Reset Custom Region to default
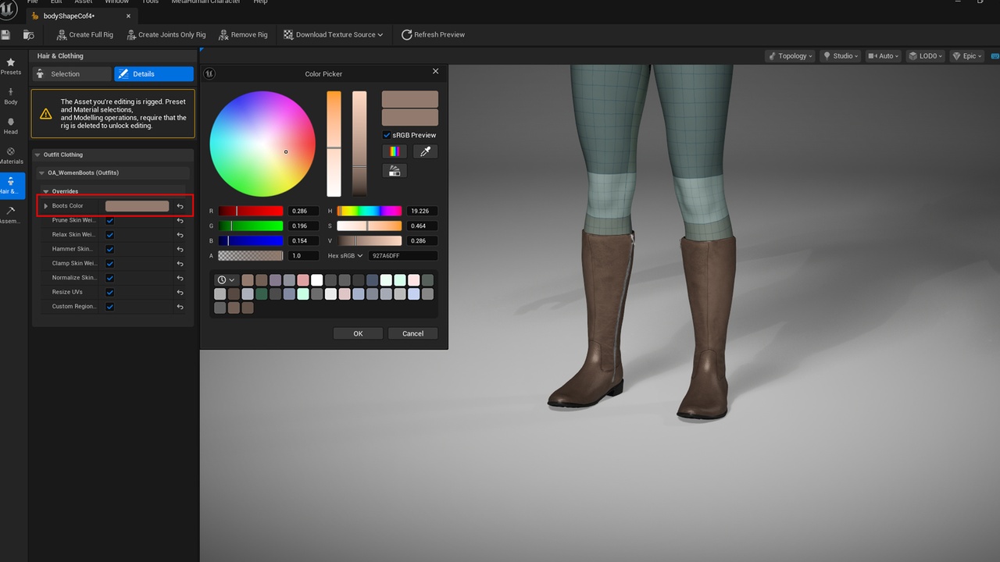Viewport: 1000px width, 562px height. (180, 306)
